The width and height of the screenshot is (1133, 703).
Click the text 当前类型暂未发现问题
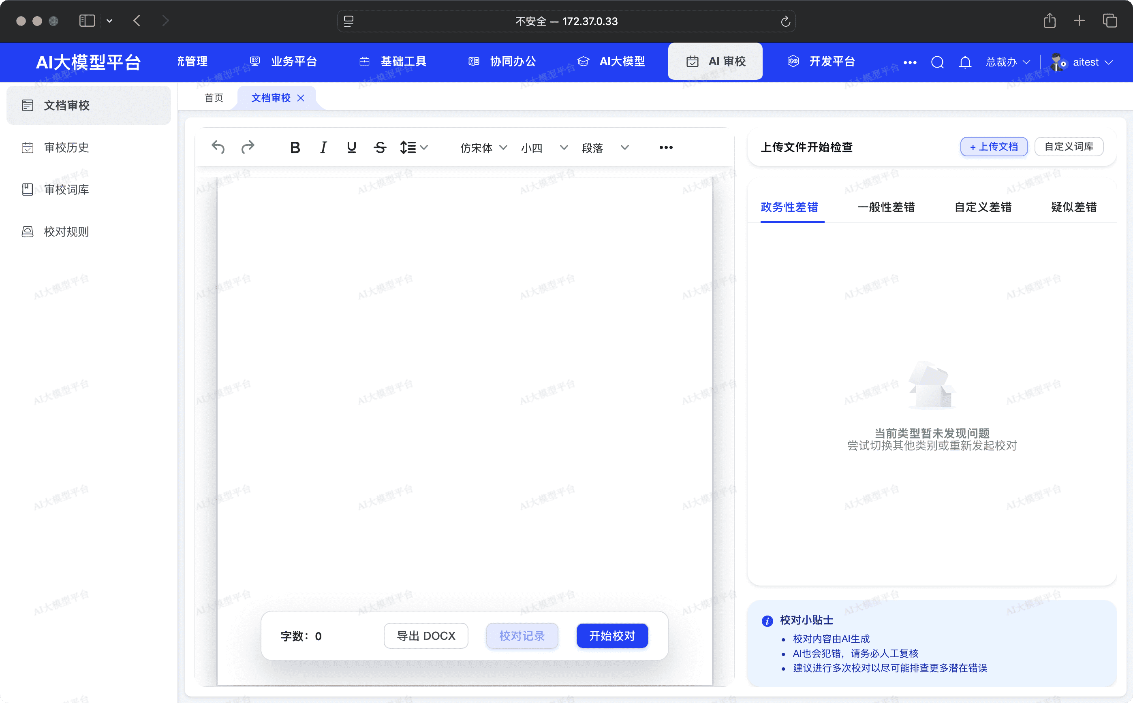pyautogui.click(x=932, y=433)
